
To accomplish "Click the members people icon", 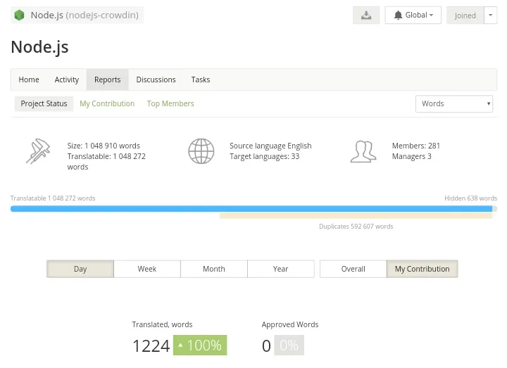I will click(x=363, y=151).
